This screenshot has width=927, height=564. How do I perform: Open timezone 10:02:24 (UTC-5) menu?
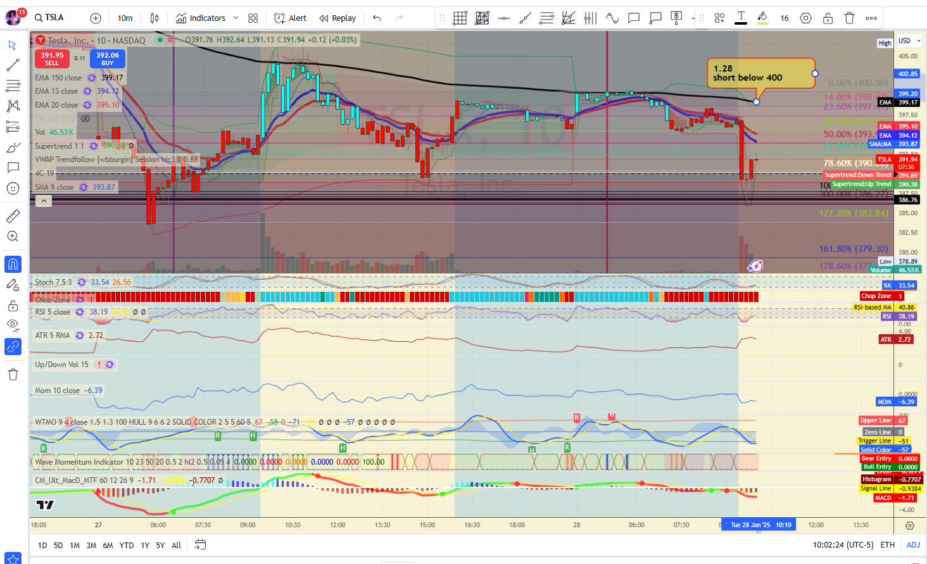(x=842, y=545)
